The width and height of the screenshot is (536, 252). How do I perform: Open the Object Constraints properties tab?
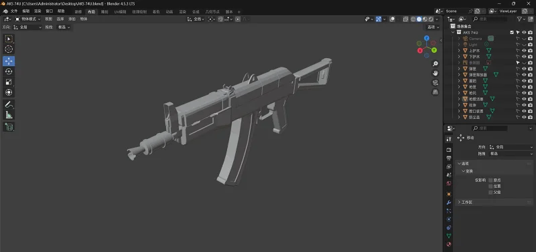pyautogui.click(x=449, y=227)
